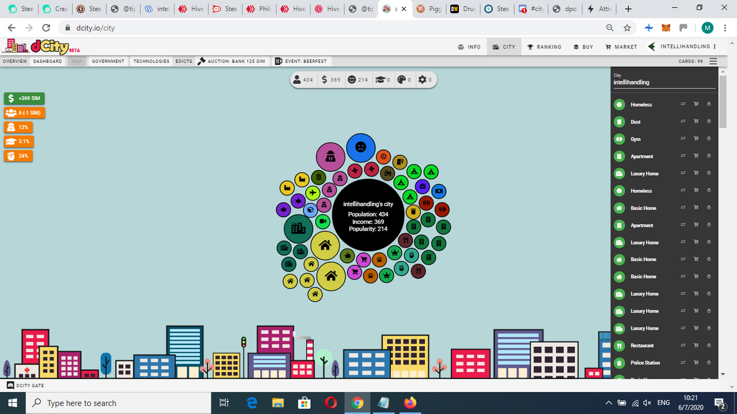Screen dimensions: 737x414
Task: Click the City name field intellihandling
Action: 664,82
